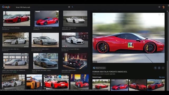The image size is (169, 95).
Task: Open the large red Ferrari preview image
Action: point(129,38)
